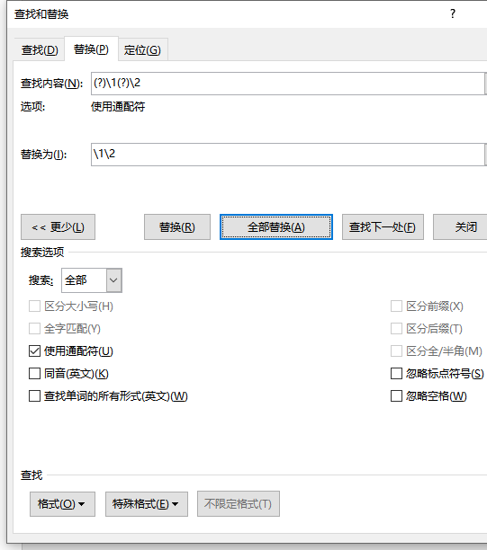This screenshot has width=487, height=550.
Task: Click the 搜索选项 section label
Action: click(42, 253)
